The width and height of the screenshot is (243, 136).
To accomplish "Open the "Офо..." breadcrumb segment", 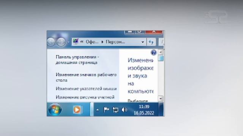I will pyautogui.click(x=92, y=42).
